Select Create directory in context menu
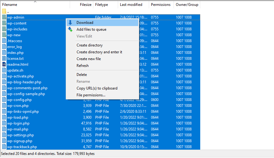Screen dimensions: 274x158 click(102, 45)
